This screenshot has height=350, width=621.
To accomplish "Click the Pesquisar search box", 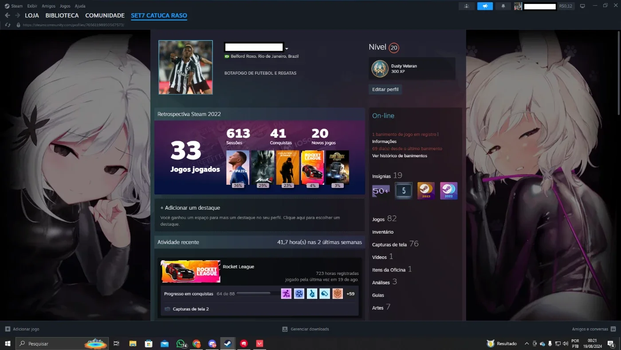I will [x=62, y=343].
